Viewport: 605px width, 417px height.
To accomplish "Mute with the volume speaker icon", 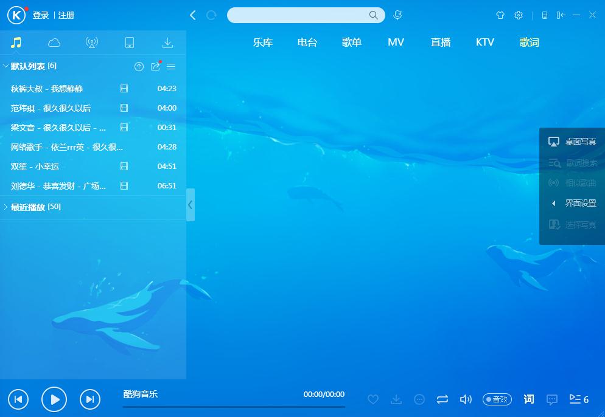I will [466, 399].
